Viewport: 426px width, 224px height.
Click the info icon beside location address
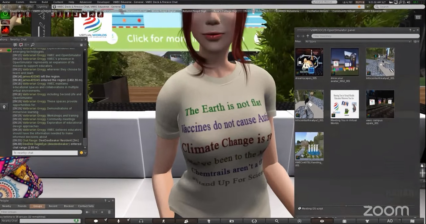point(55,7)
